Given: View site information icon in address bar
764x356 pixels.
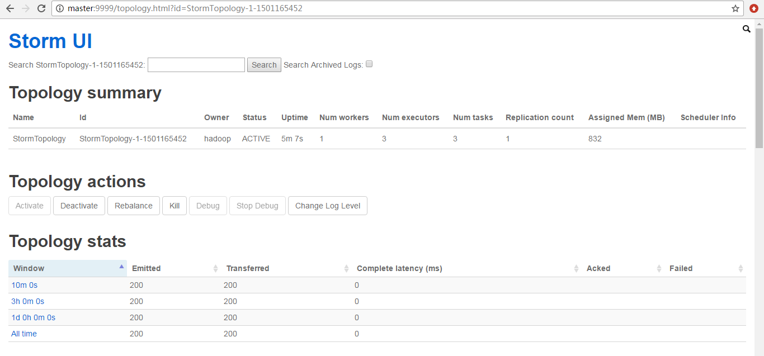Looking at the screenshot, I should point(60,8).
